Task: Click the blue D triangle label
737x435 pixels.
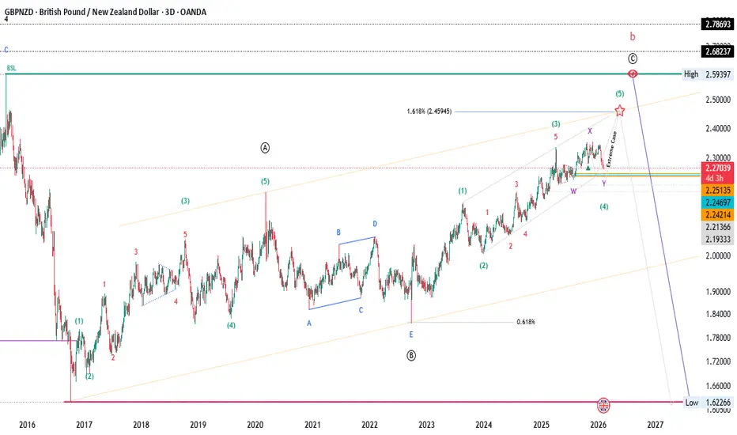Action: [x=375, y=223]
